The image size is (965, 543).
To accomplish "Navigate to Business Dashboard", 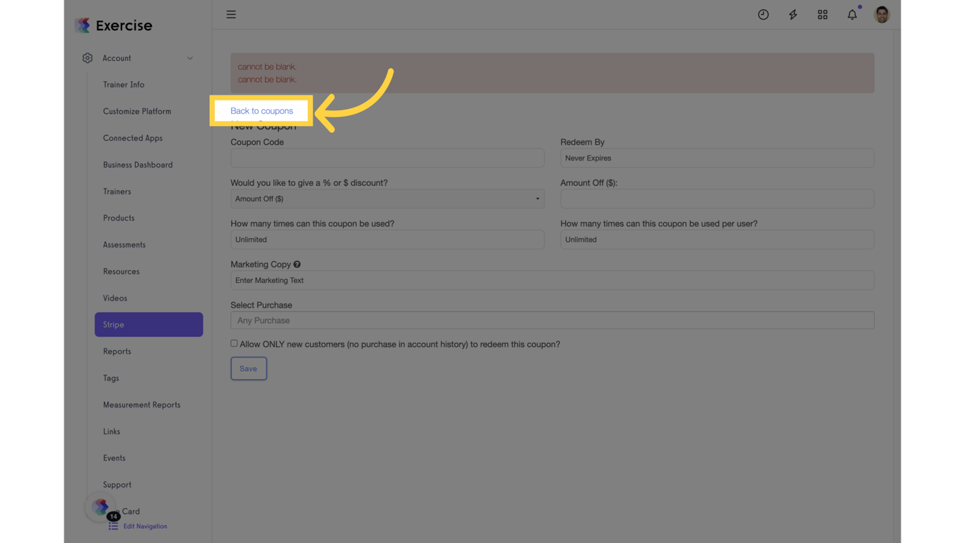I will [138, 165].
